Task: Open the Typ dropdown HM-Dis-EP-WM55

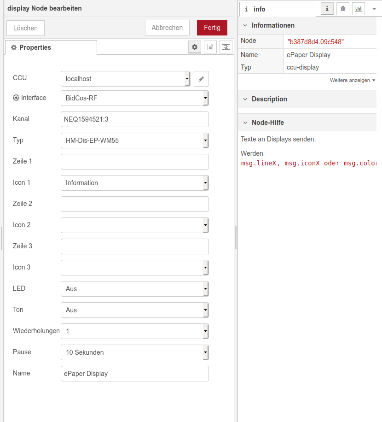Action: pyautogui.click(x=134, y=141)
